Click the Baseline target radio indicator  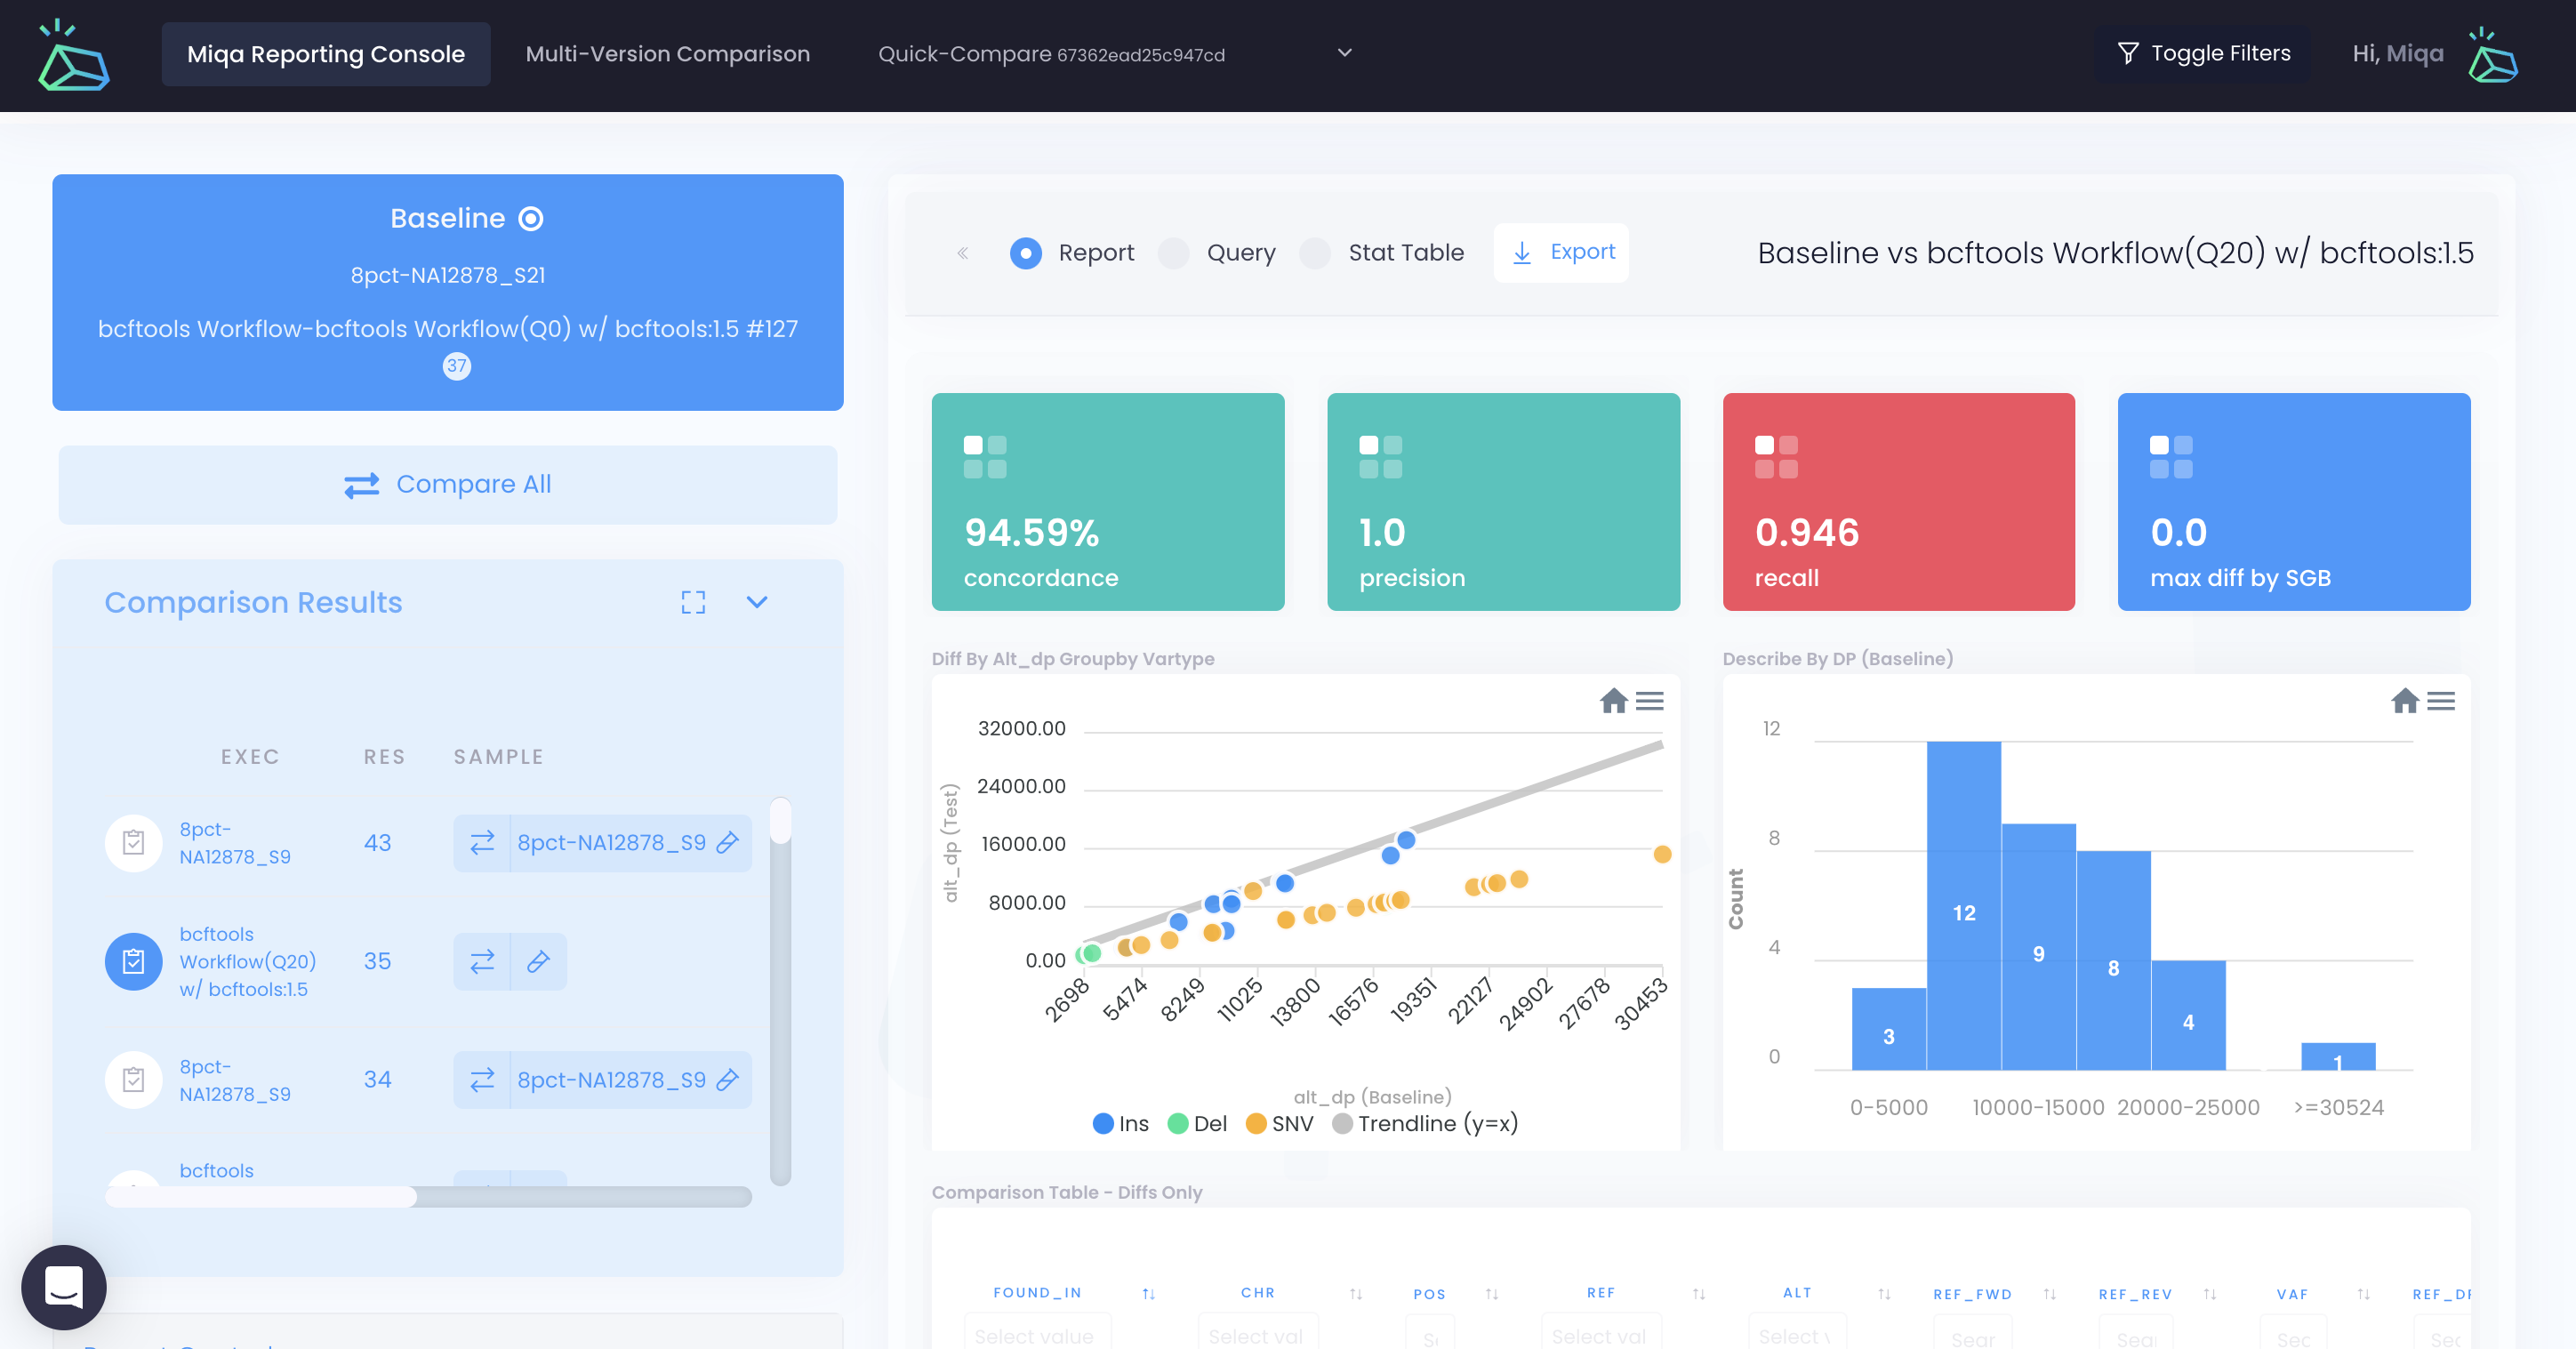pyautogui.click(x=530, y=217)
